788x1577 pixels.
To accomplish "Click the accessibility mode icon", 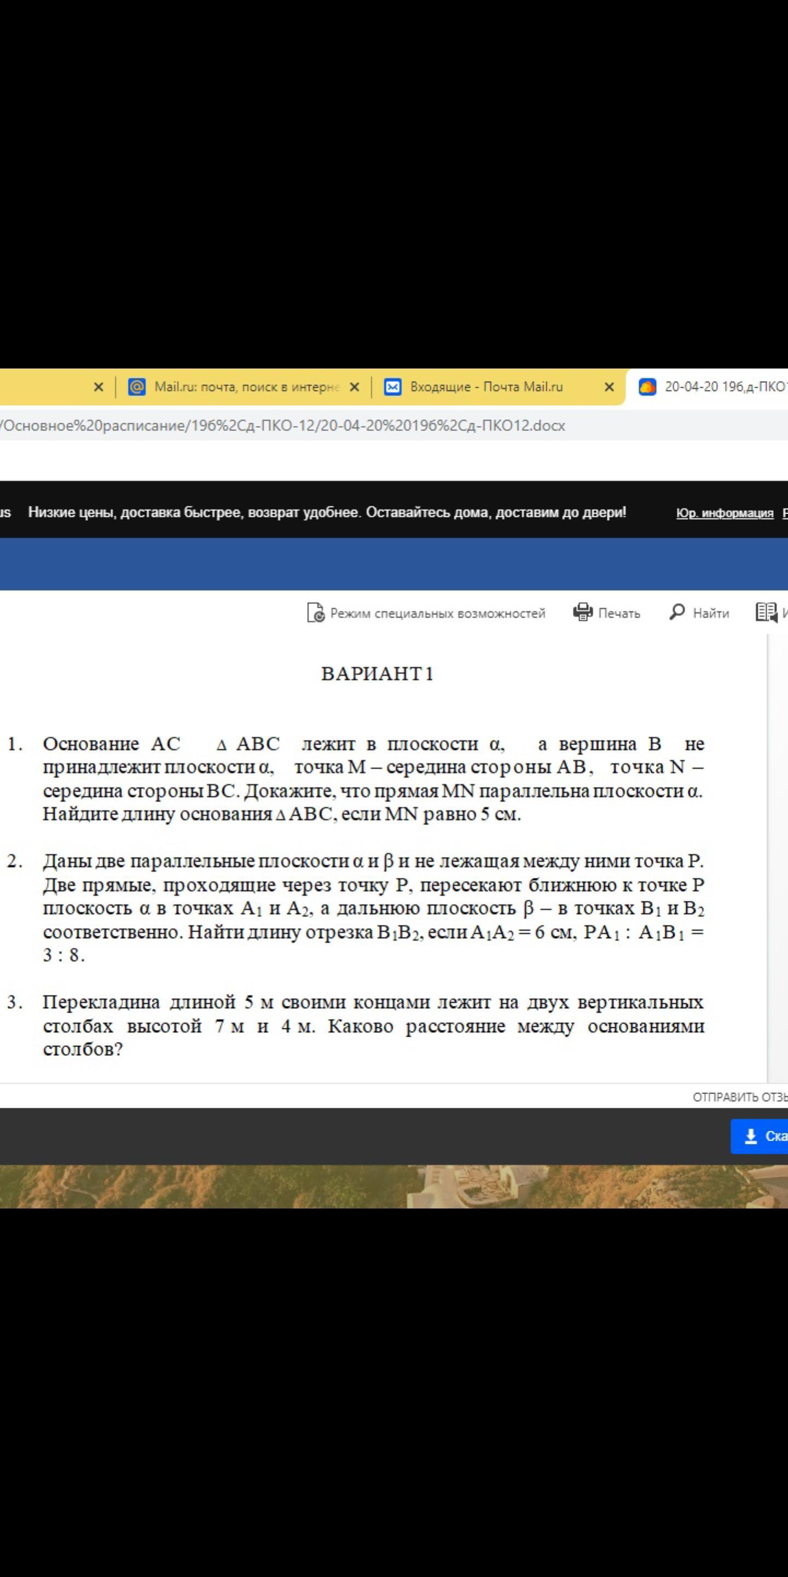I will tap(316, 613).
